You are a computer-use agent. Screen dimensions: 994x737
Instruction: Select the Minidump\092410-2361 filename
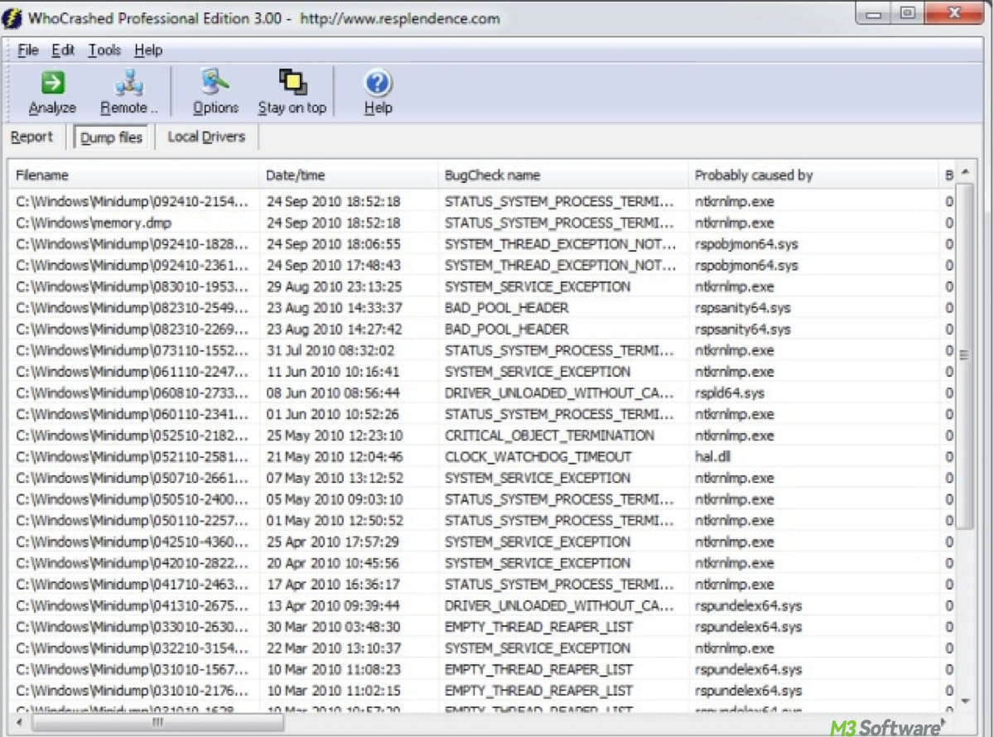pos(132,265)
